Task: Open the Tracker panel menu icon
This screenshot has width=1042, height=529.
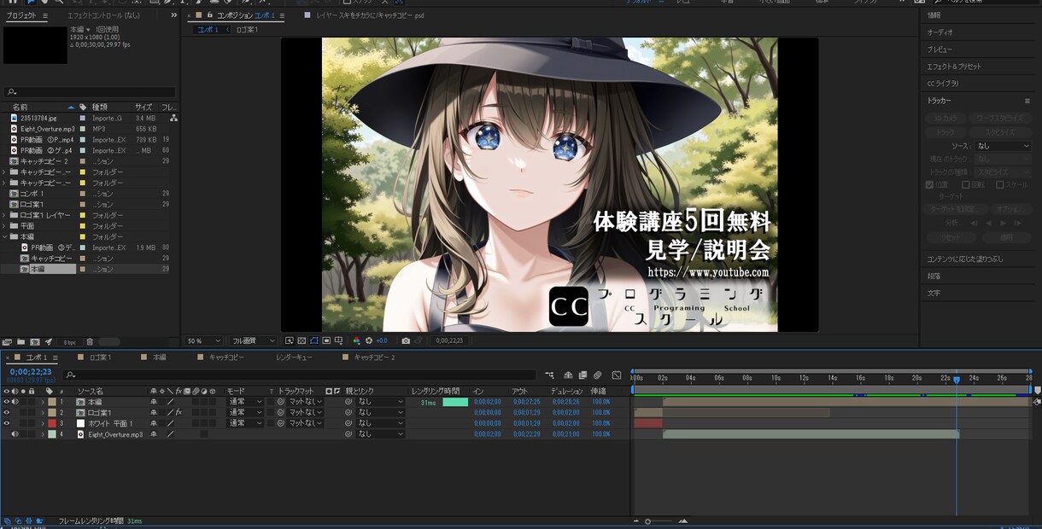Action: [x=1027, y=101]
